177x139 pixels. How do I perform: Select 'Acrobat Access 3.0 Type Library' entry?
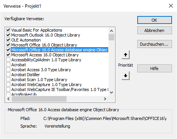tap(41, 70)
